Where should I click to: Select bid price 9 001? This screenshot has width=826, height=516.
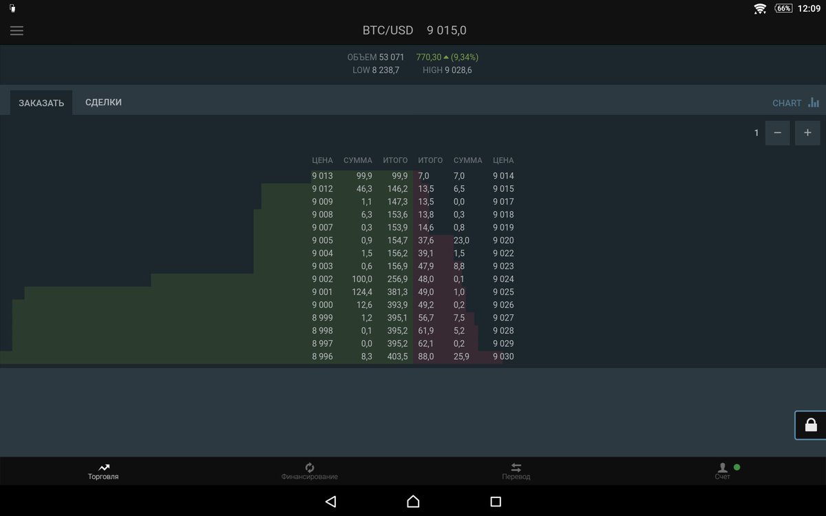(x=322, y=292)
